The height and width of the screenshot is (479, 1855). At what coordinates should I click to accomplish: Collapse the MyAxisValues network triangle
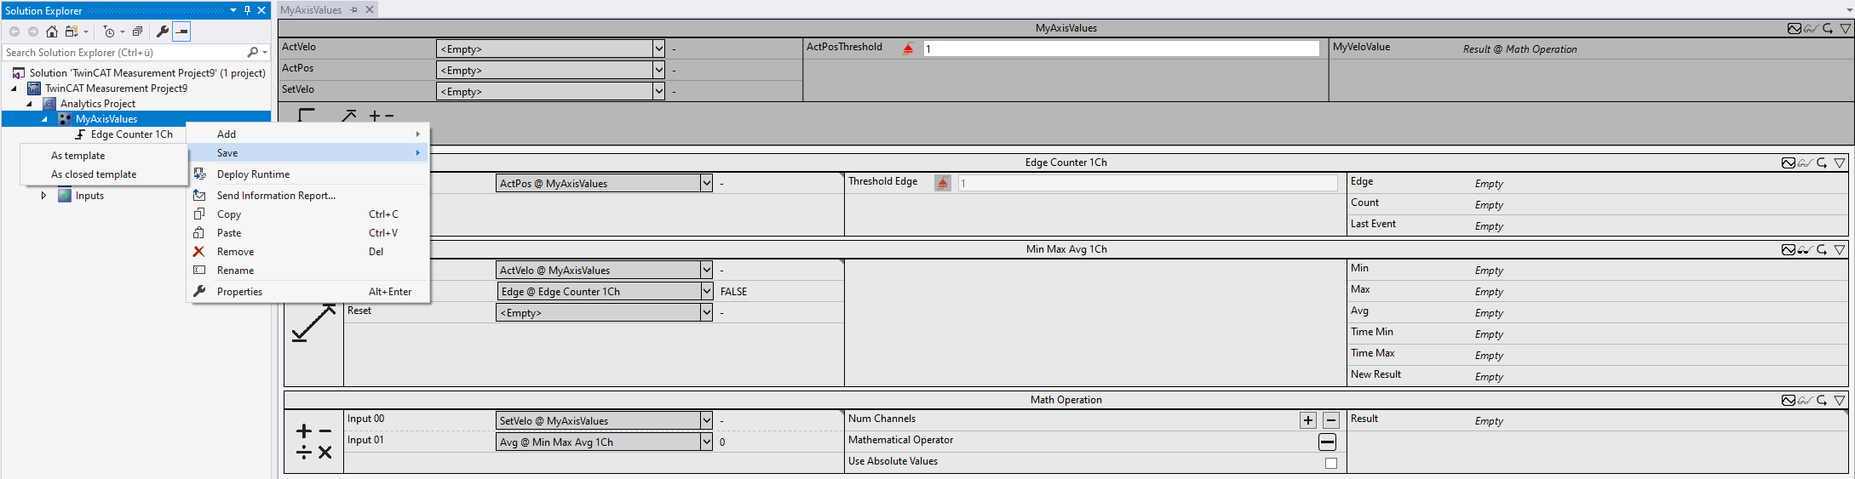(x=1846, y=28)
